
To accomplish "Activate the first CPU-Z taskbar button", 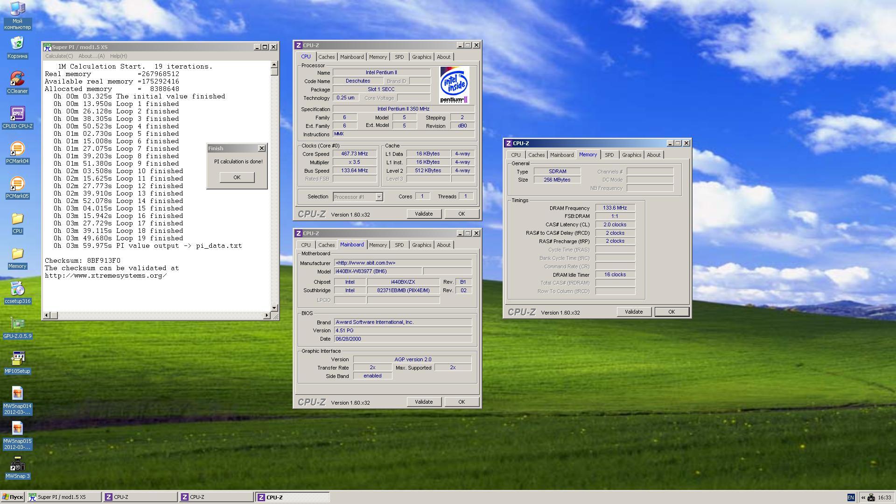I will click(140, 497).
